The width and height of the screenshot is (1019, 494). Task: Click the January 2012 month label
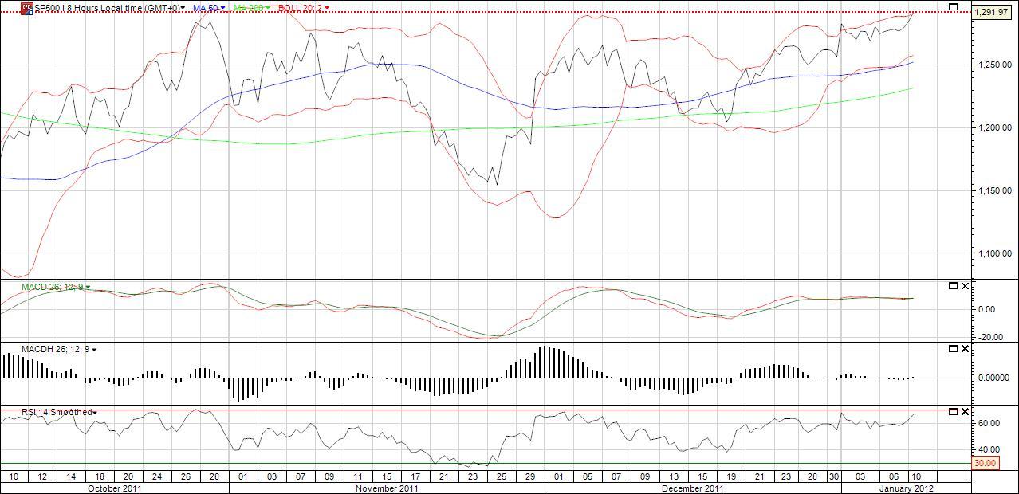coord(906,488)
